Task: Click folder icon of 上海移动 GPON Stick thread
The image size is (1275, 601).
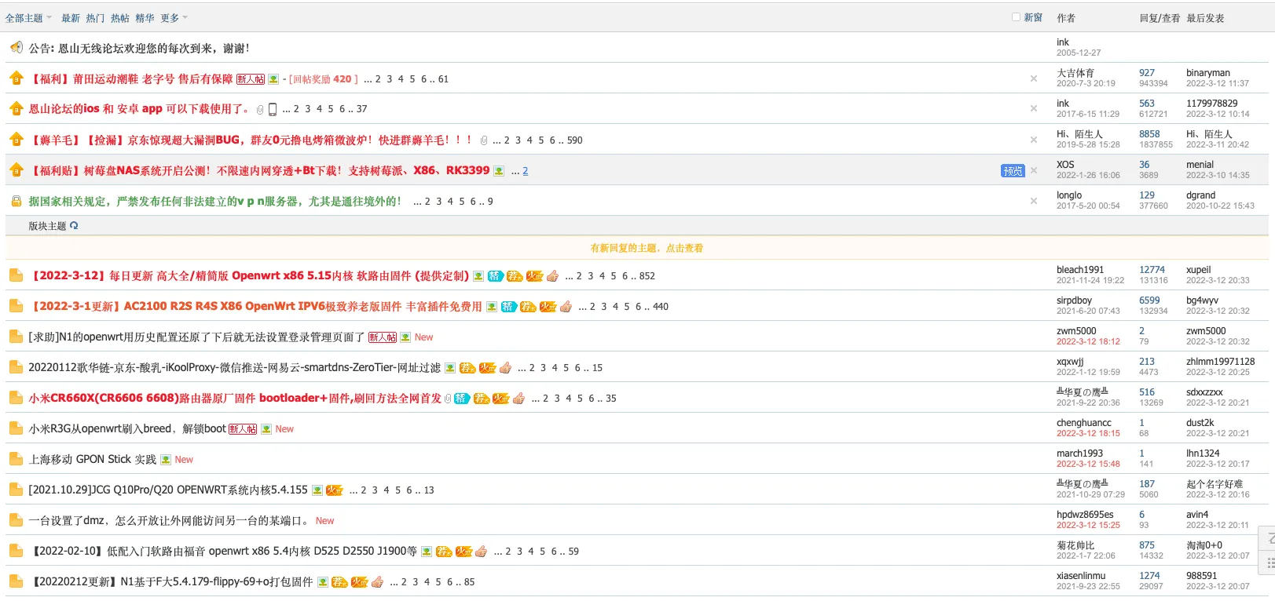Action: (x=16, y=459)
